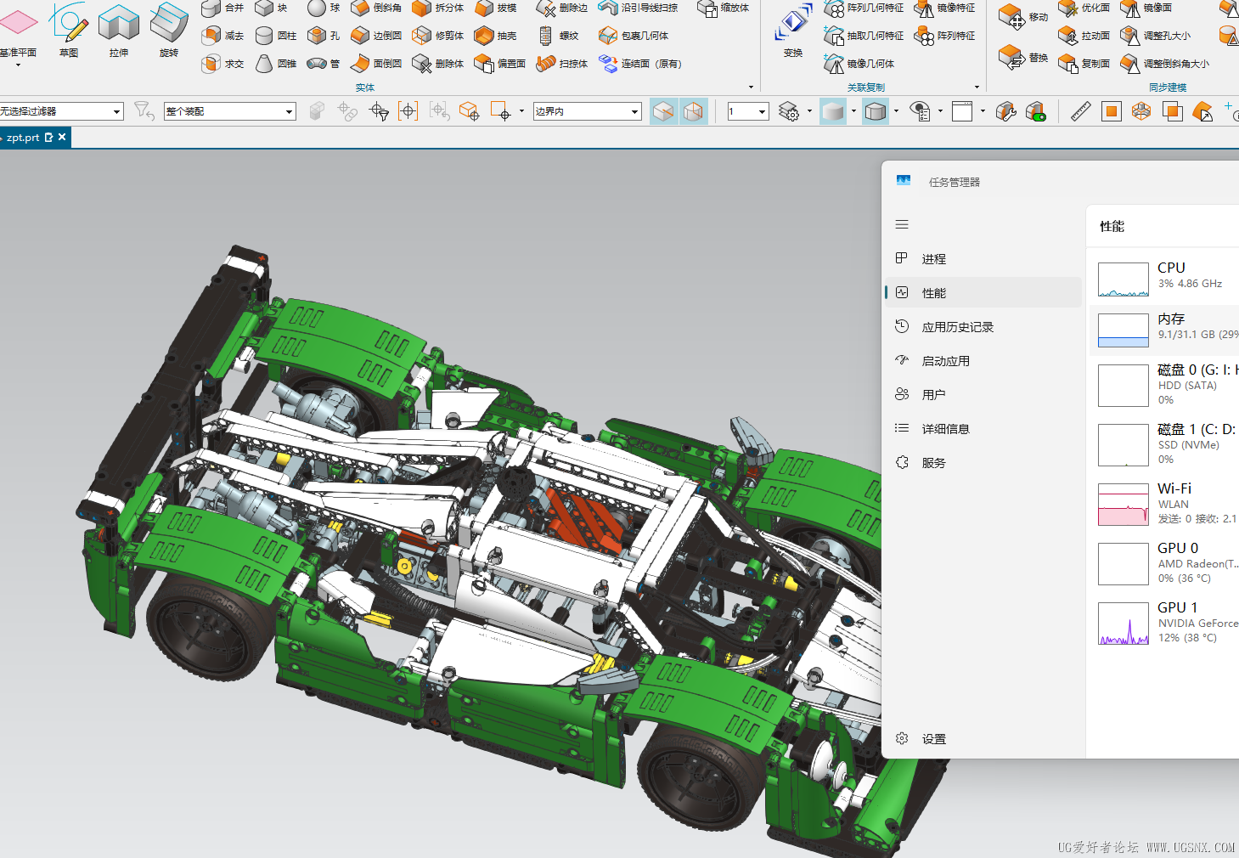Open Sweep Along Guide (沿引导线扫掠)
1239x858 pixels.
[639, 8]
